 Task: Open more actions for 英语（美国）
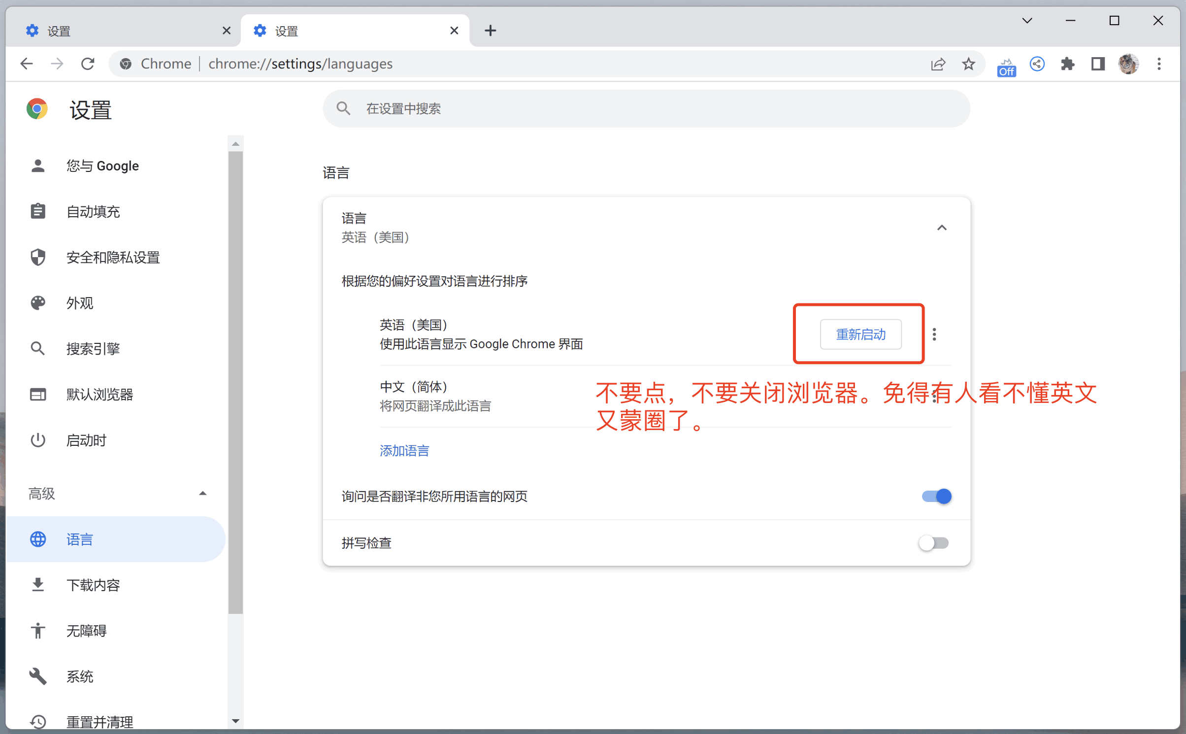[x=934, y=334]
